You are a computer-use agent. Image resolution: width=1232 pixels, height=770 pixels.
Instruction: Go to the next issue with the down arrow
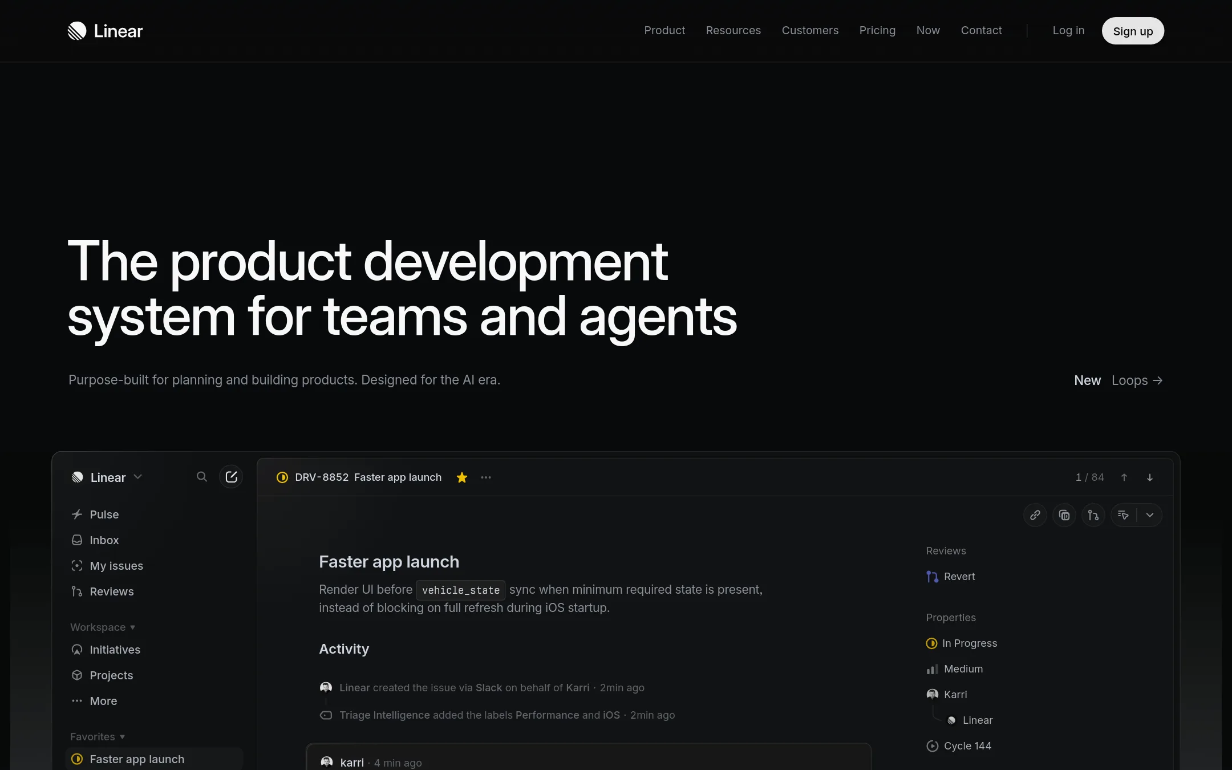(1150, 477)
